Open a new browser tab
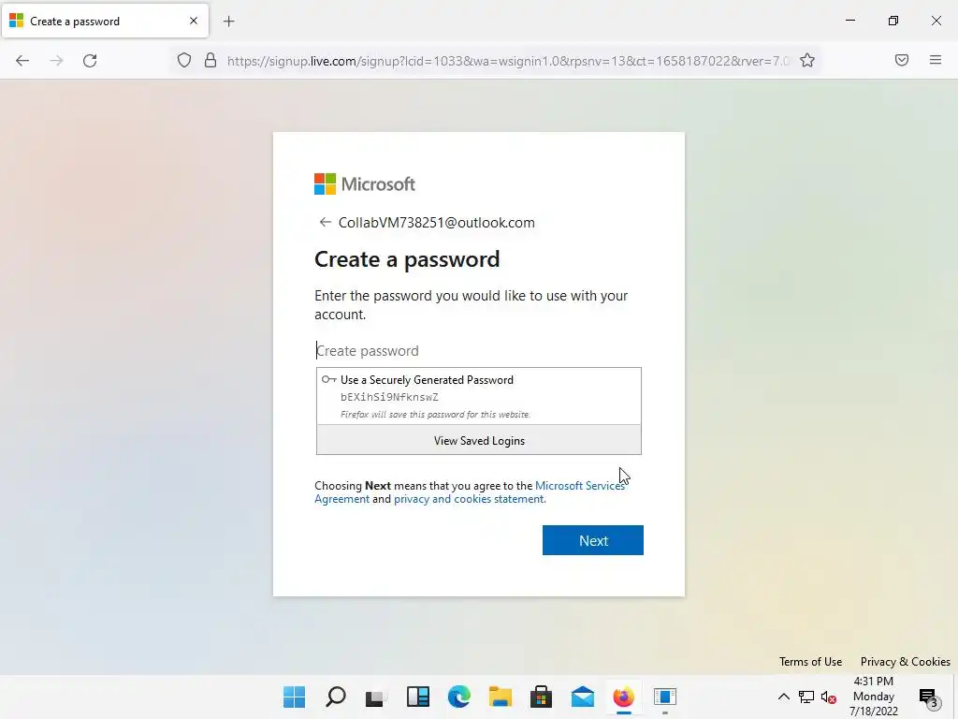The height and width of the screenshot is (719, 958). click(x=228, y=22)
